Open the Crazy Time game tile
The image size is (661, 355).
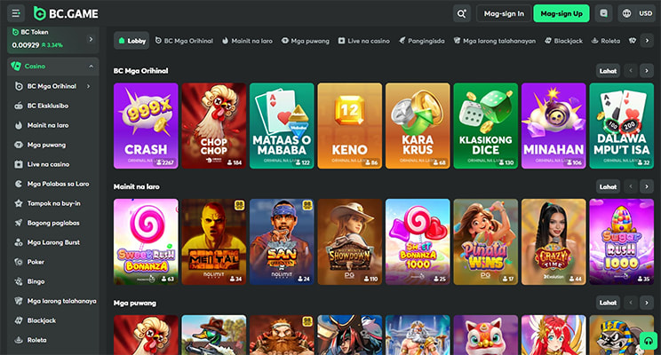pyautogui.click(x=553, y=241)
